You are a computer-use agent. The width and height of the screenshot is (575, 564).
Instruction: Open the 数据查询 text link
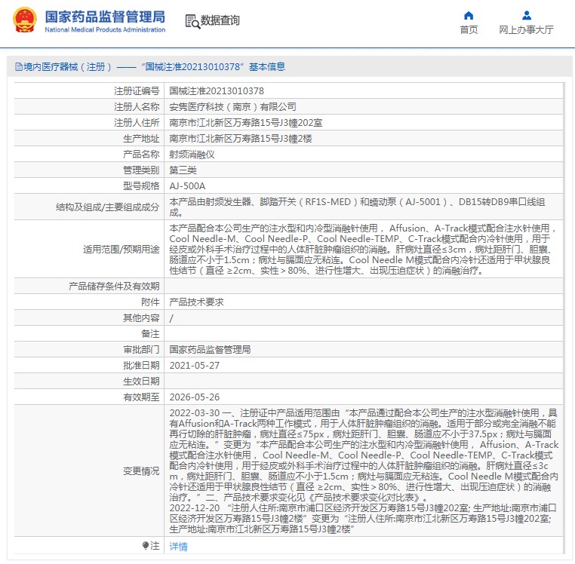pyautogui.click(x=220, y=20)
